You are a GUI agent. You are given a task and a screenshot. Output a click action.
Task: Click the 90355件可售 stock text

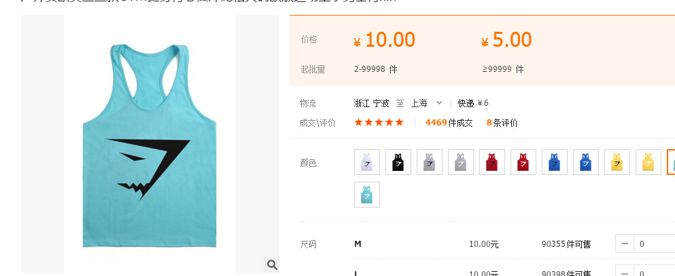click(566, 244)
